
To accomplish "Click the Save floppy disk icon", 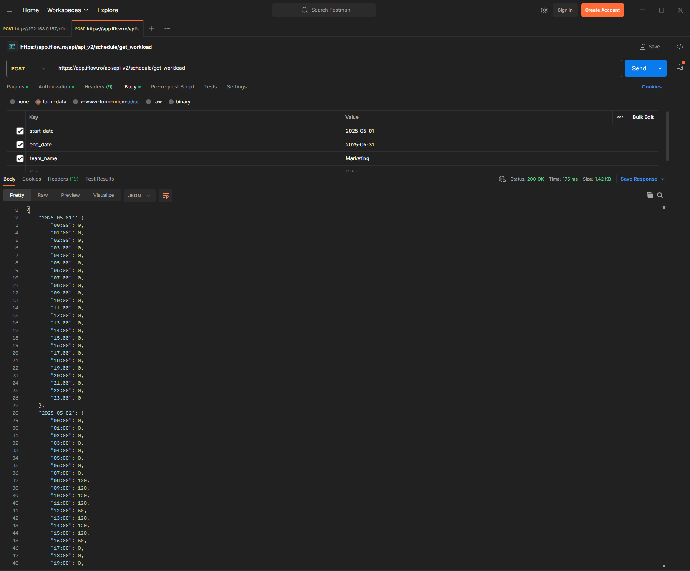I will (642, 47).
